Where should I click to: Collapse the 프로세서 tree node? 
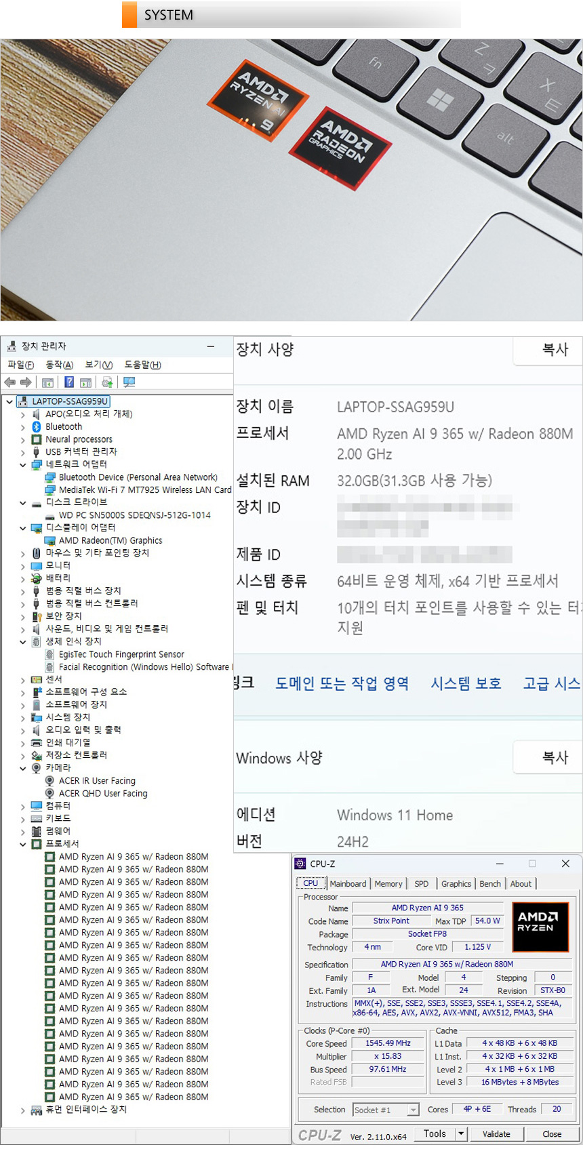tap(22, 844)
